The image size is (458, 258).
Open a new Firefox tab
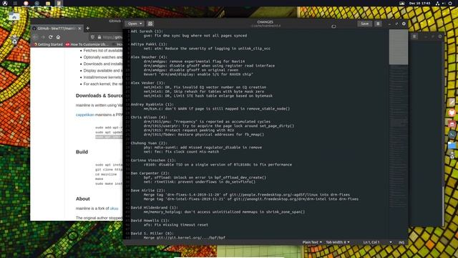pyautogui.click(x=87, y=29)
